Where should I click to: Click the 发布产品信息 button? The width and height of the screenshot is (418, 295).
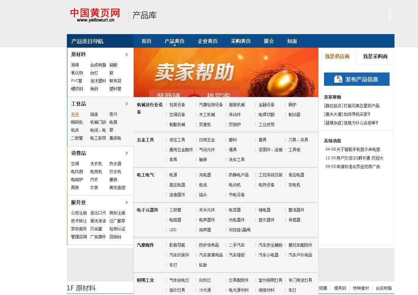click(x=356, y=79)
